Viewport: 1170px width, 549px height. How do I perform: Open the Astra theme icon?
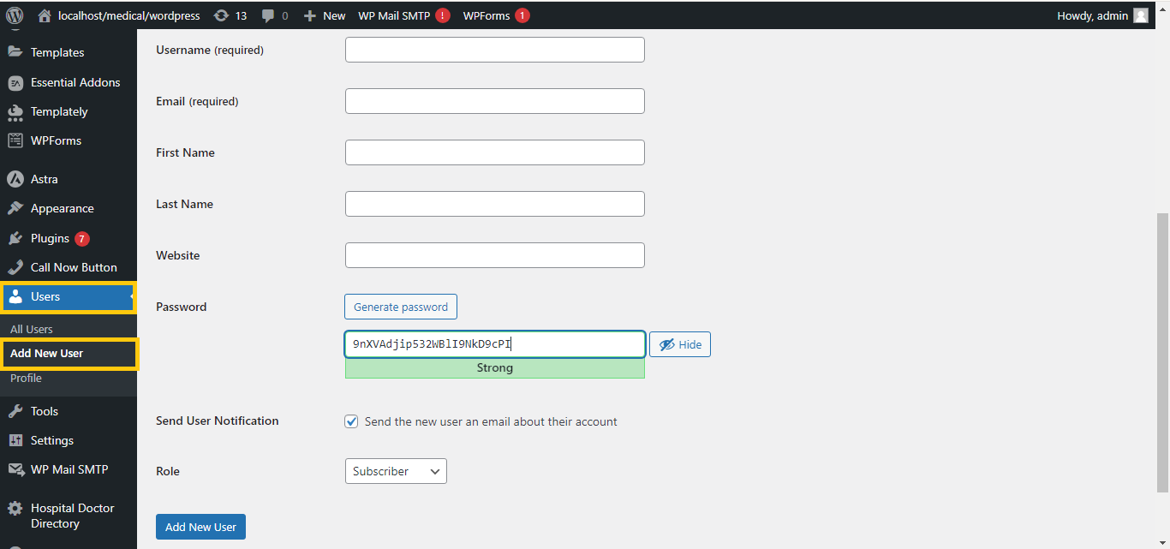(15, 179)
